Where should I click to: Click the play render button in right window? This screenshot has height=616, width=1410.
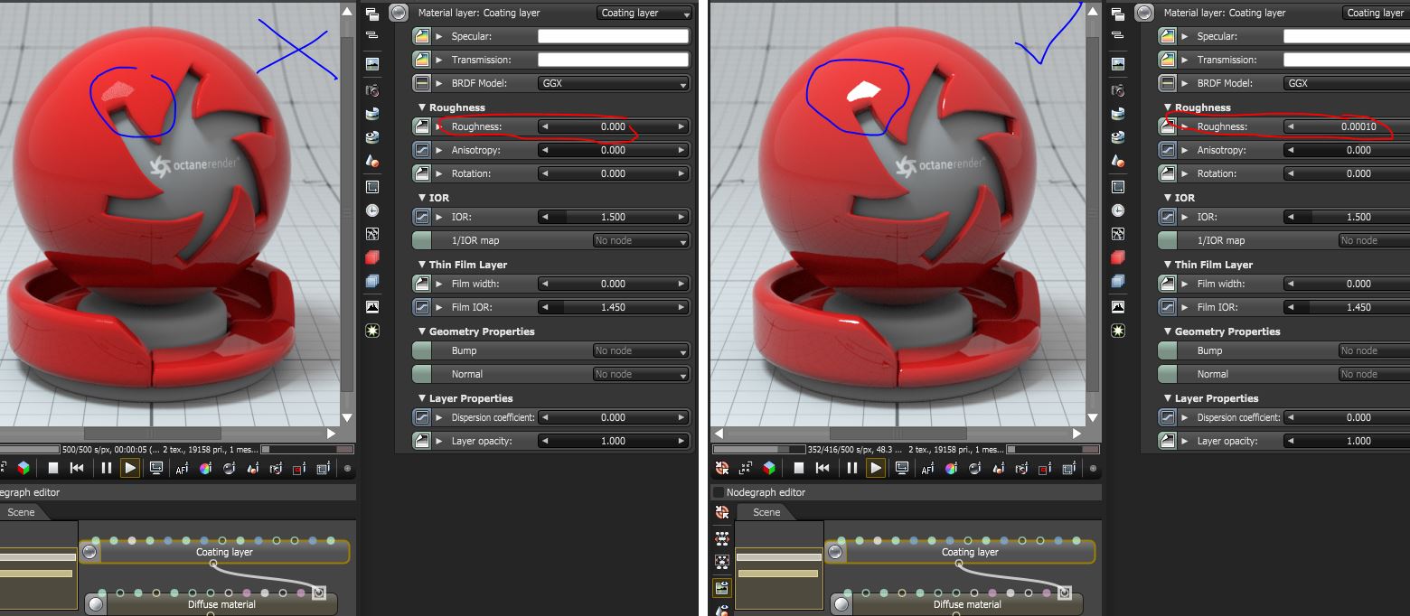point(876,468)
